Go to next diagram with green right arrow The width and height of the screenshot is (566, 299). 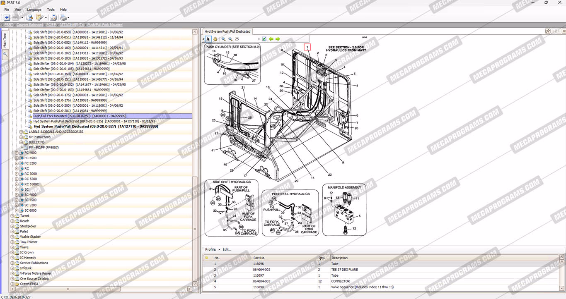[278, 39]
